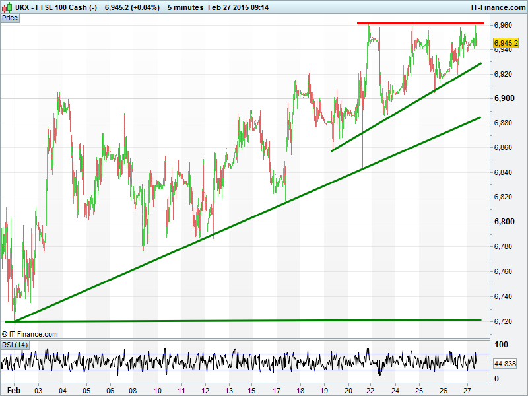Click the 100 level on the RSI scale
Screen dimensions: 528x396
tap(501, 345)
